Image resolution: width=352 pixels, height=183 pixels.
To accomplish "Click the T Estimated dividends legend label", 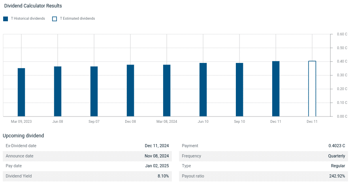I will 77,19.
